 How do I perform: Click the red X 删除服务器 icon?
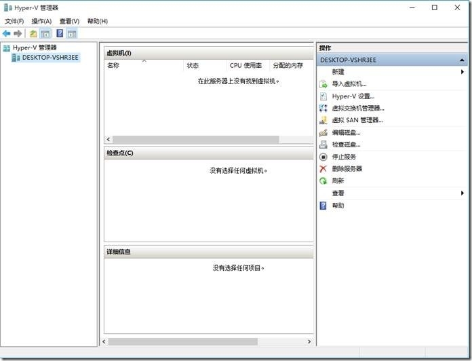pos(323,169)
